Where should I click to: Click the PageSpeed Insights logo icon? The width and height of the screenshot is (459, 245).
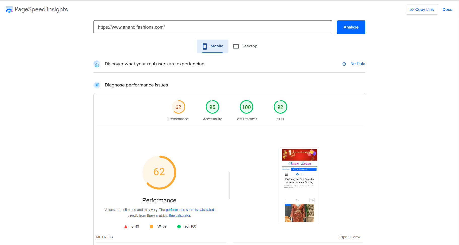pos(9,10)
